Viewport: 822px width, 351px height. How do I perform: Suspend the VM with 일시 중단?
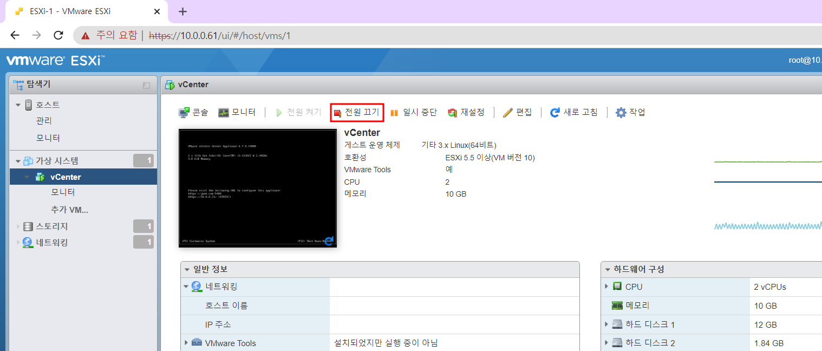413,113
